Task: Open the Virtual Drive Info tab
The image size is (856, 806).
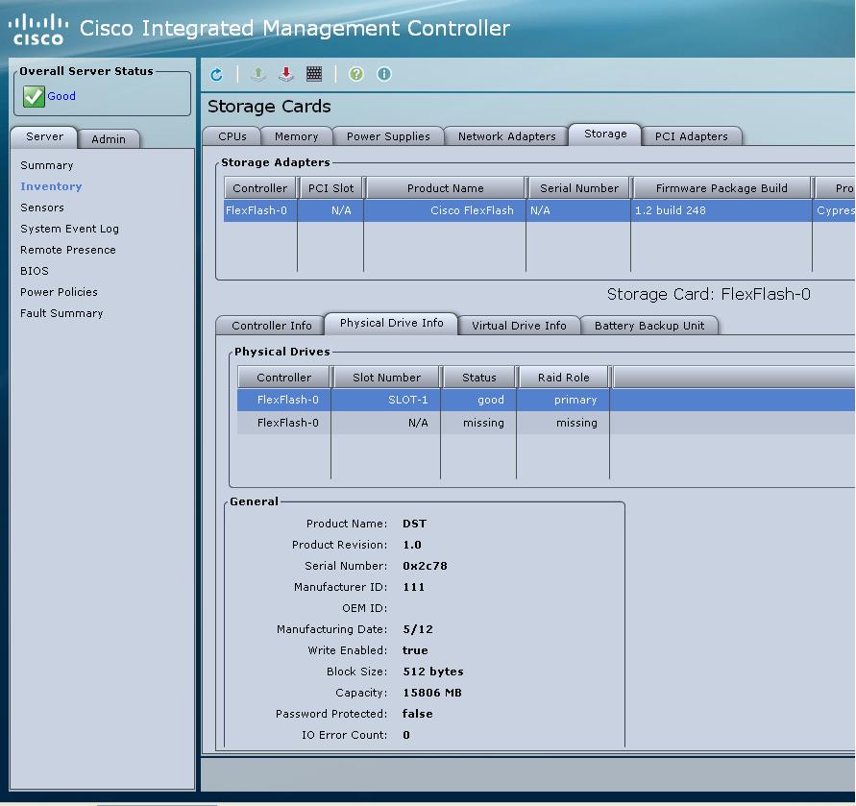Action: [519, 326]
